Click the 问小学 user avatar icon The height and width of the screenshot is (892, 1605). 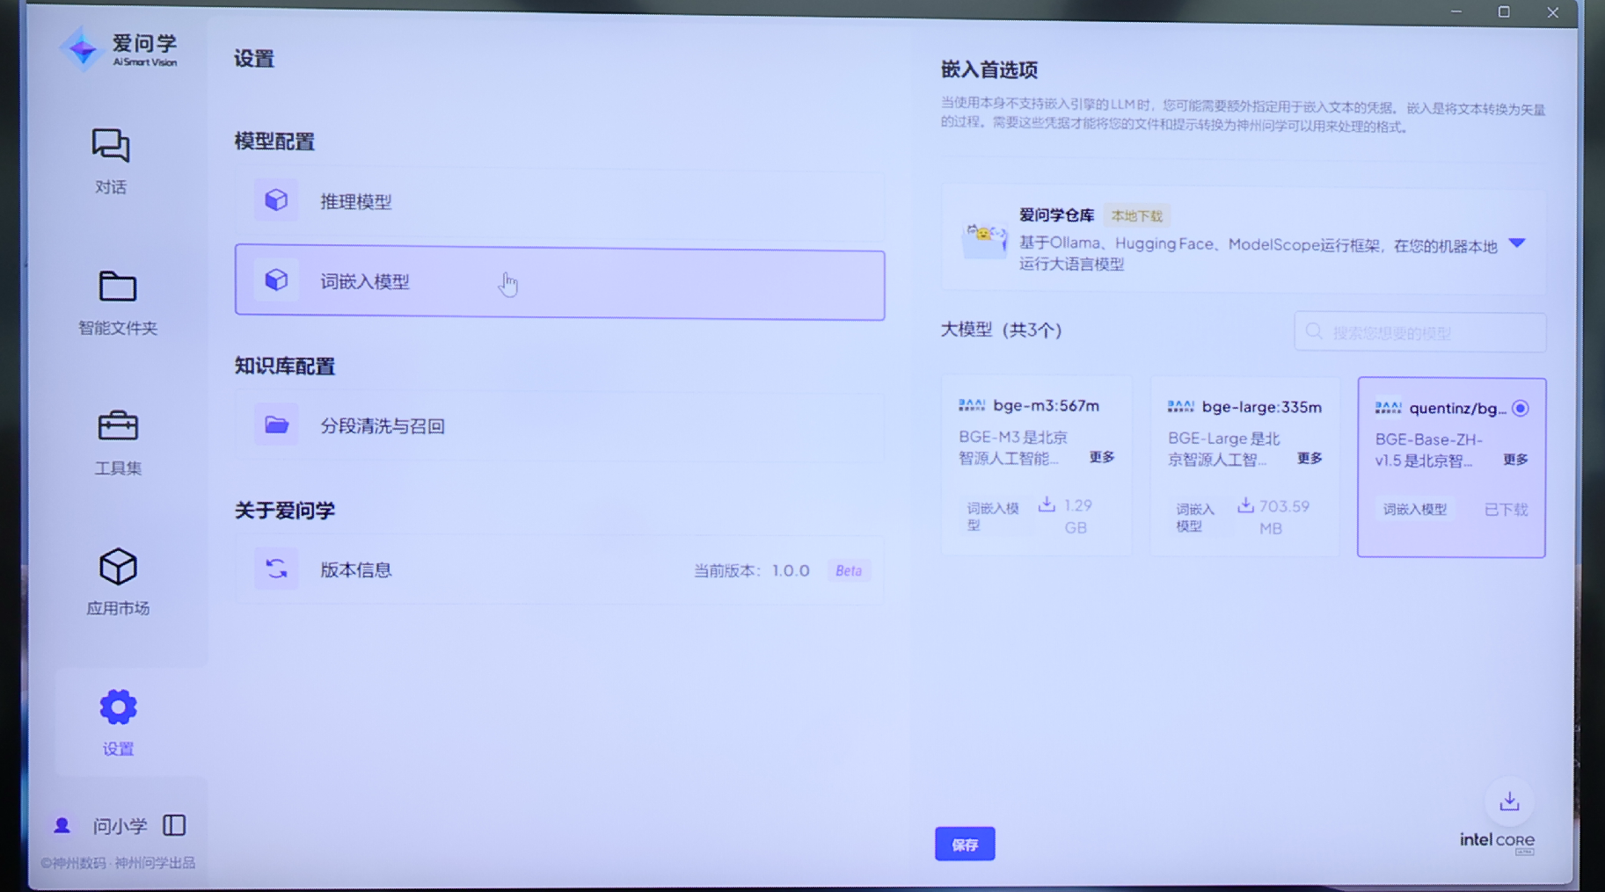[62, 825]
